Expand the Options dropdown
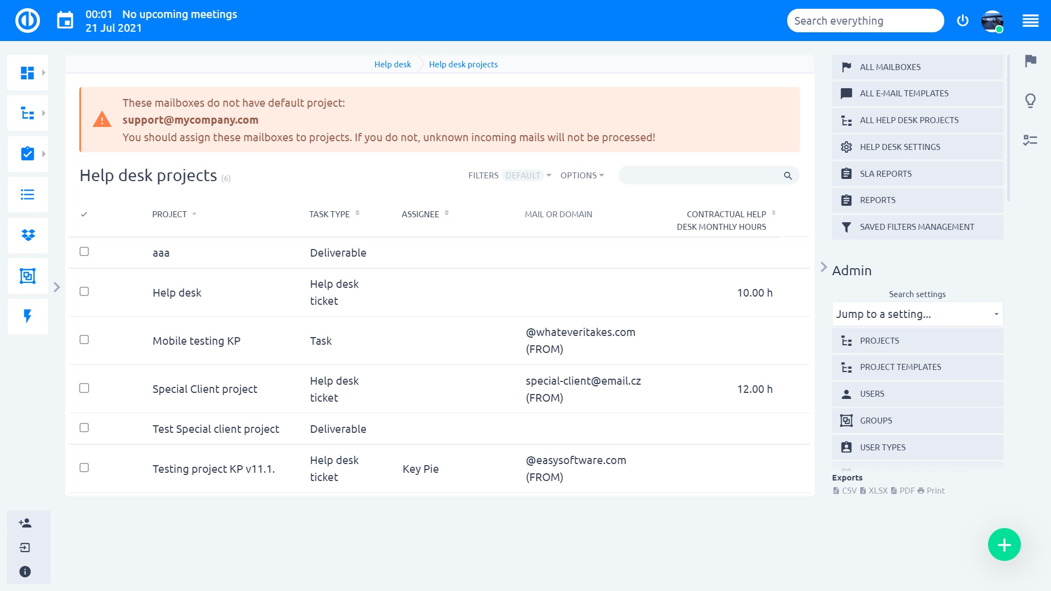 (582, 176)
